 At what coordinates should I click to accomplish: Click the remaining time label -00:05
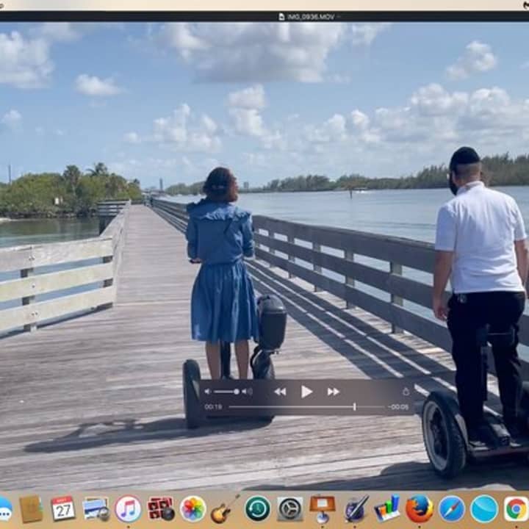pyautogui.click(x=399, y=407)
